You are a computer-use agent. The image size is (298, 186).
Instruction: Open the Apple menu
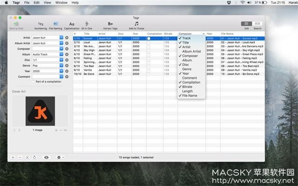[6, 2]
